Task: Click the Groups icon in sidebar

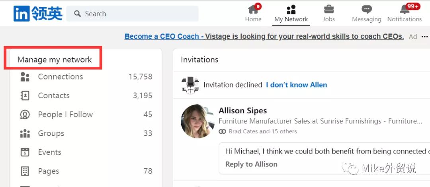Action: pyautogui.click(x=25, y=133)
